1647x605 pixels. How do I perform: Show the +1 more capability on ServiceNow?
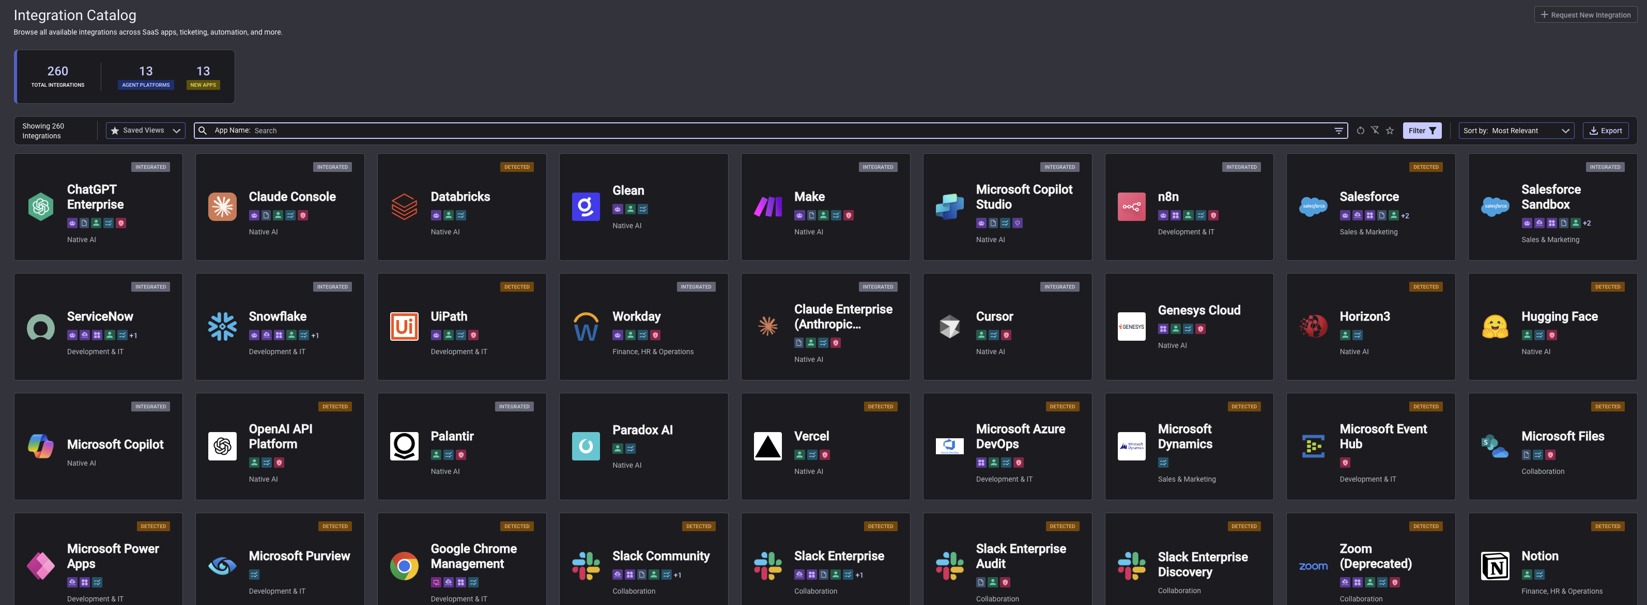click(133, 336)
